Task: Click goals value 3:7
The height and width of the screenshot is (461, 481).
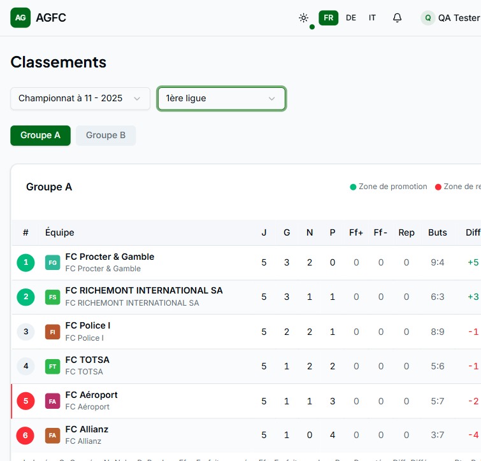Action: pyautogui.click(x=438, y=435)
